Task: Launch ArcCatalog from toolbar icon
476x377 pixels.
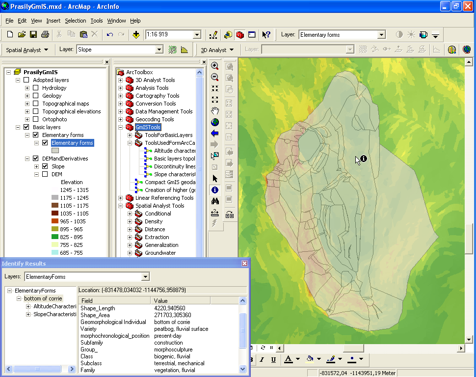Action: (x=228, y=35)
